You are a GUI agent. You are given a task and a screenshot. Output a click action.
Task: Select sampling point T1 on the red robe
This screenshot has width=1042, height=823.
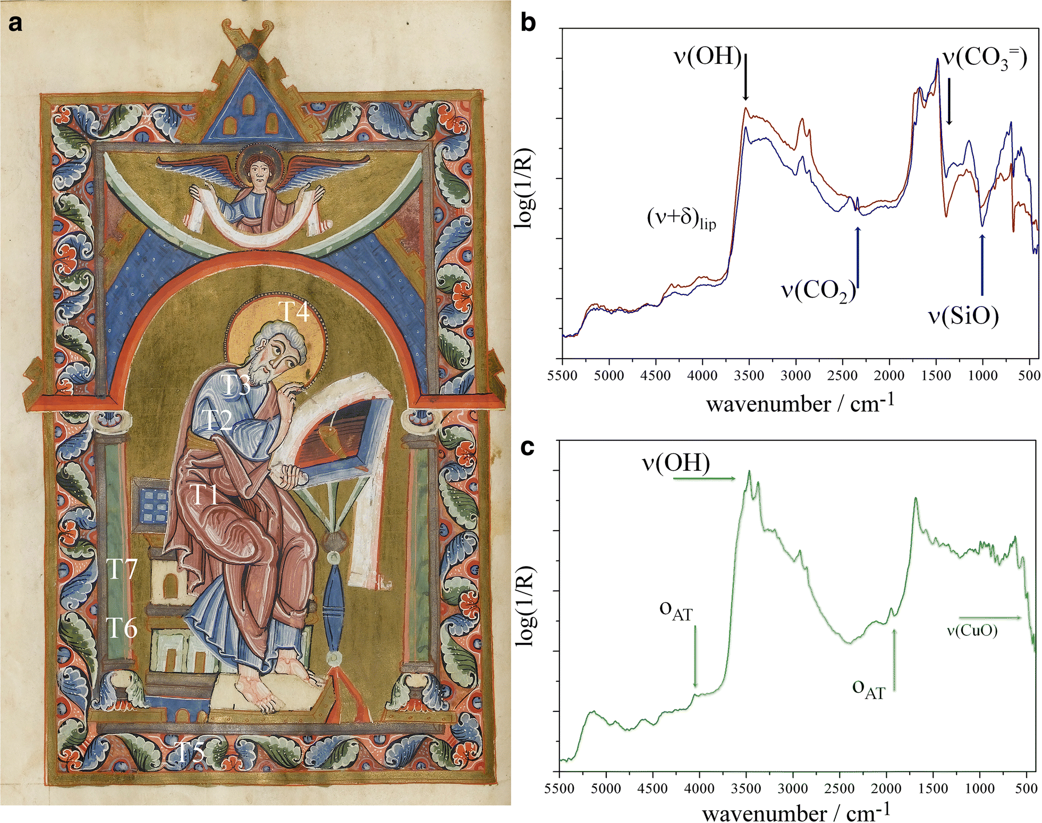pos(205,494)
